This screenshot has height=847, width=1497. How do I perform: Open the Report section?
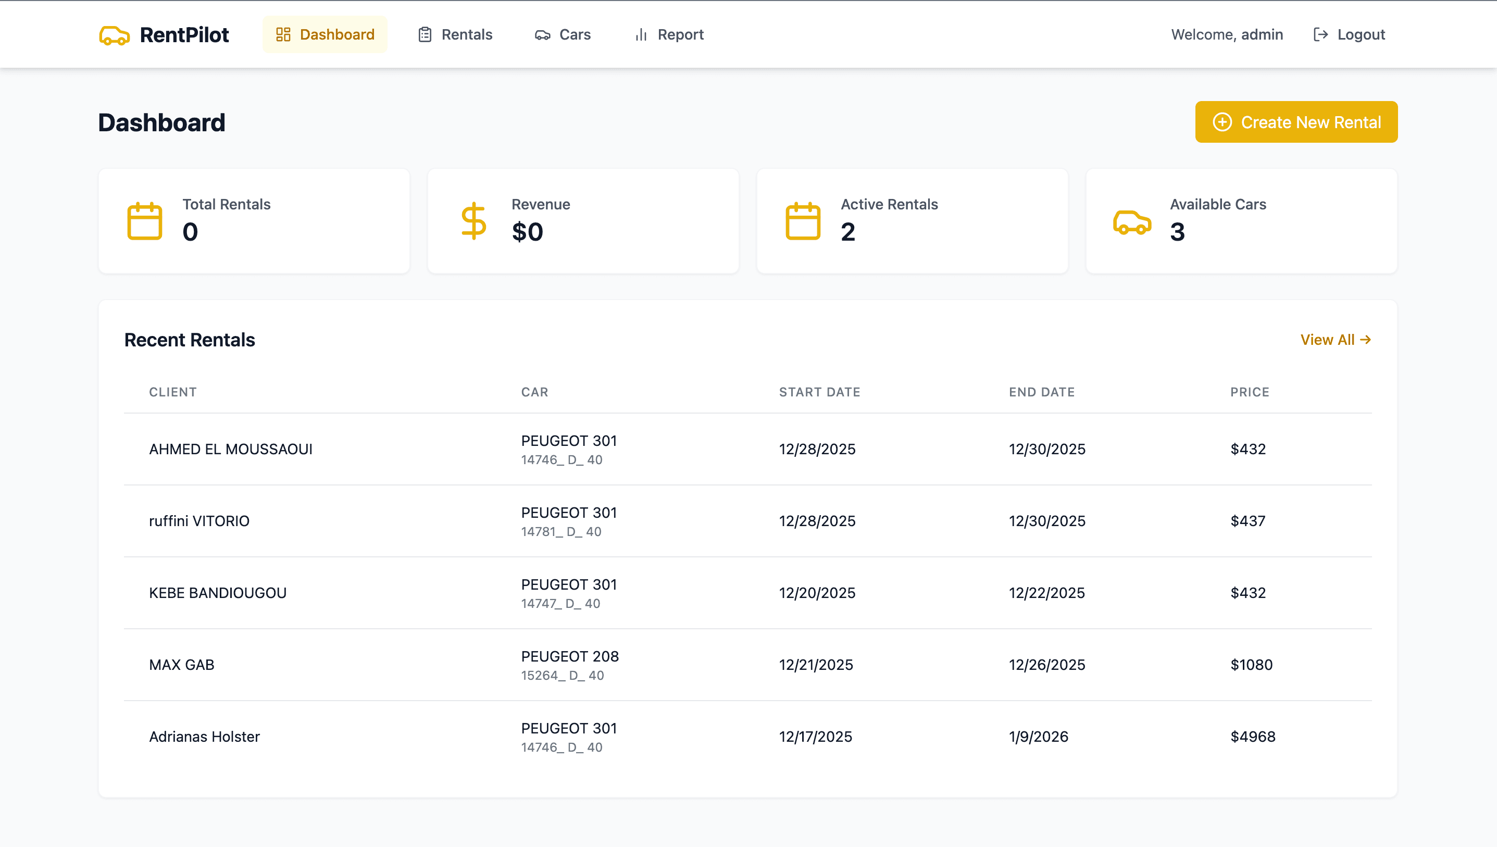(668, 34)
